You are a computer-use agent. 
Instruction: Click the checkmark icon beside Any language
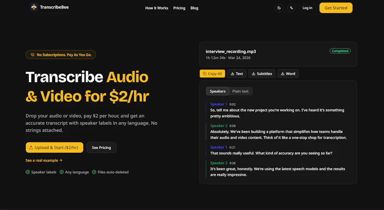pyautogui.click(x=61, y=172)
